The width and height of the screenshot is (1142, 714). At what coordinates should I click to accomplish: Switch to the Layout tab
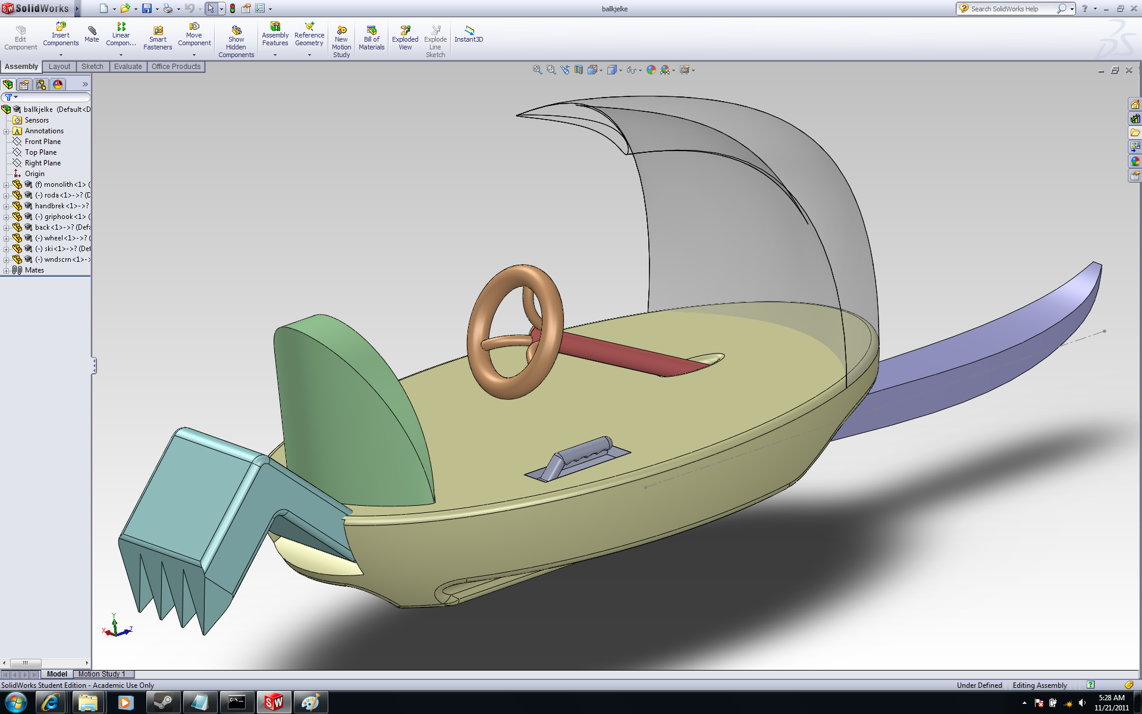[x=59, y=67]
